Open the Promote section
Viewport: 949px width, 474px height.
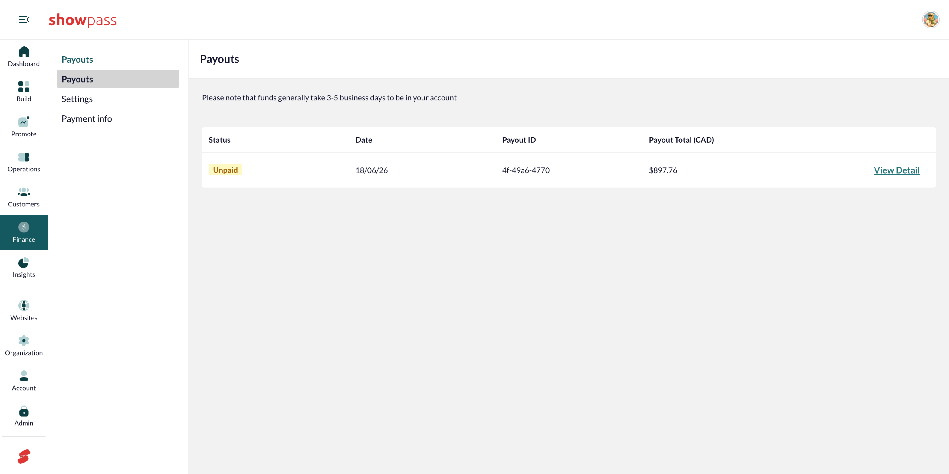(x=24, y=127)
